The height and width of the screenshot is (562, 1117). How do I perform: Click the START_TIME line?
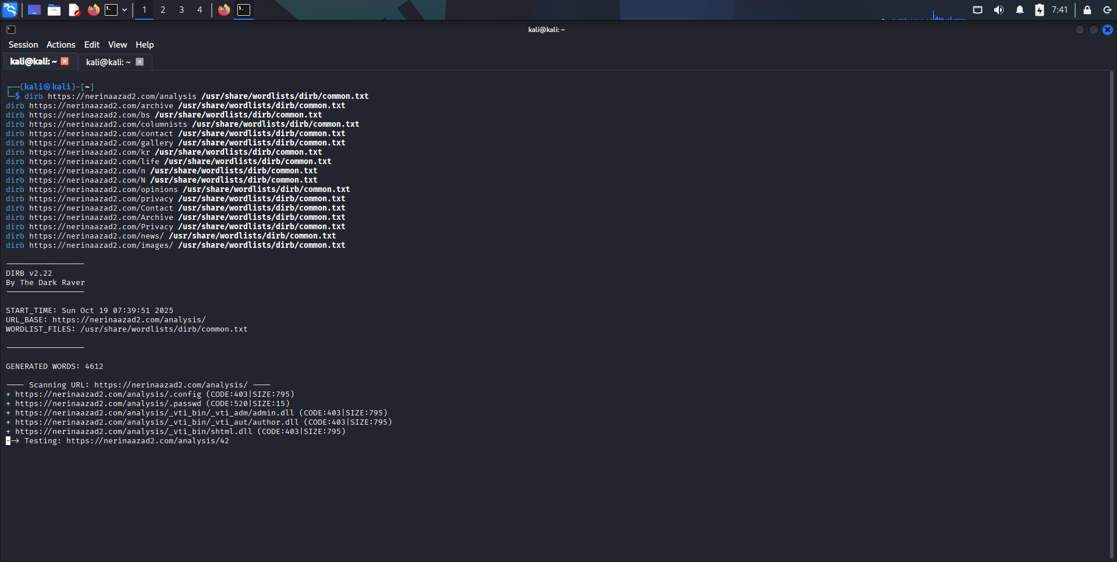(90, 311)
